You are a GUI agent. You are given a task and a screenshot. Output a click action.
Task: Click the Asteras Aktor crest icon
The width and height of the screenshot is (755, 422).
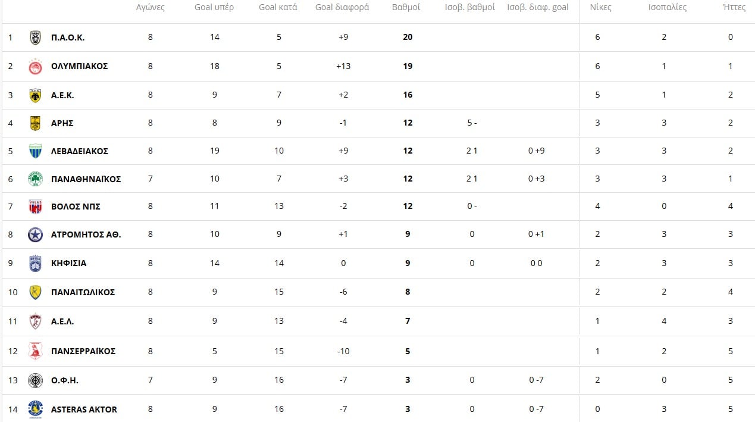pyautogui.click(x=35, y=409)
